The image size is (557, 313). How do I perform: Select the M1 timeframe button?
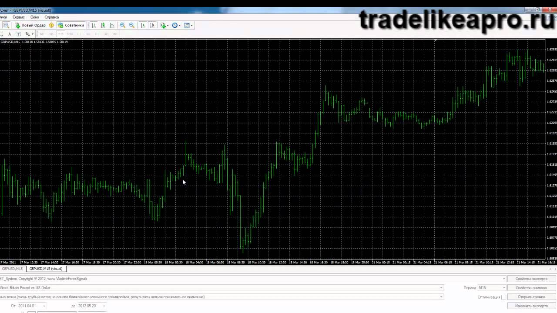click(x=42, y=34)
